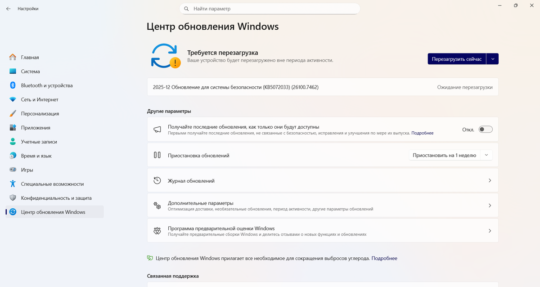The height and width of the screenshot is (287, 540).
Task: Click the Gaming controller icon
Action: coord(13,170)
